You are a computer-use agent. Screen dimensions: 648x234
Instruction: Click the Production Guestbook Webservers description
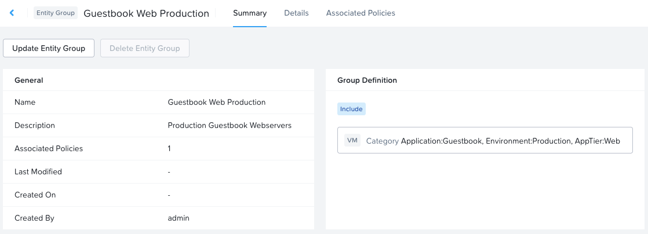229,125
